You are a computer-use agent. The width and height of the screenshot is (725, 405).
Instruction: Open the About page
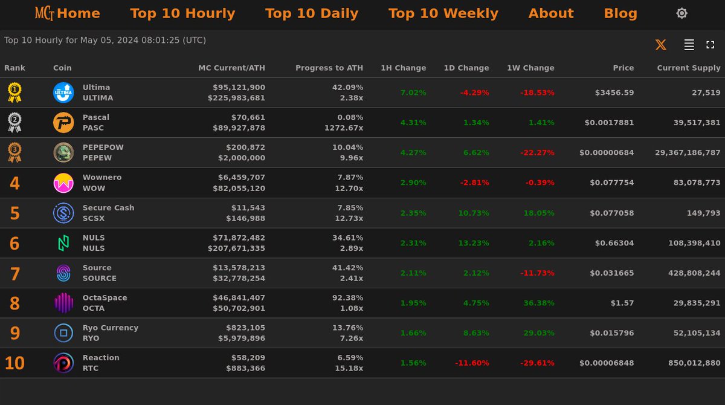tap(551, 13)
